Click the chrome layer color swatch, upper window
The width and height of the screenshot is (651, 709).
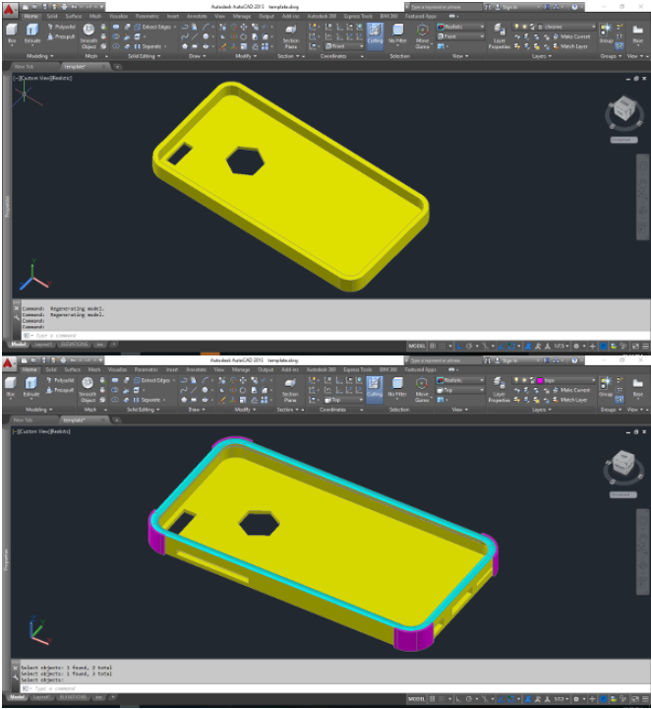point(540,28)
